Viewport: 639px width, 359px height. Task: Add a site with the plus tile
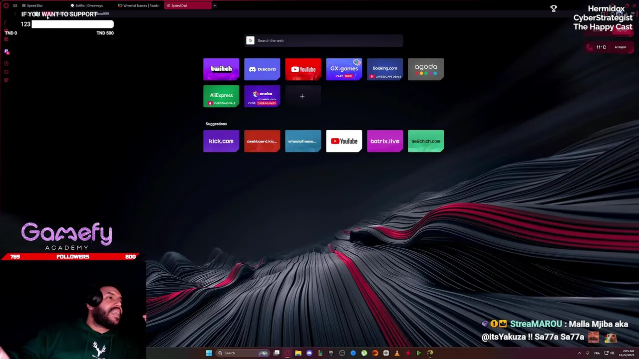(302, 96)
